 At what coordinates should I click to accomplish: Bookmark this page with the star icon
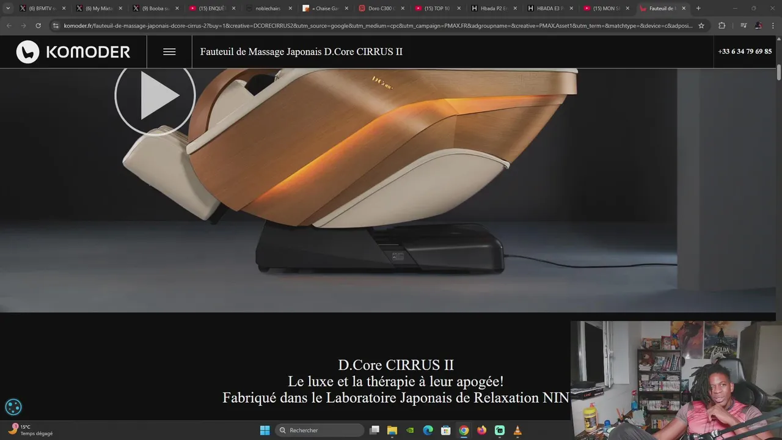[x=701, y=26]
